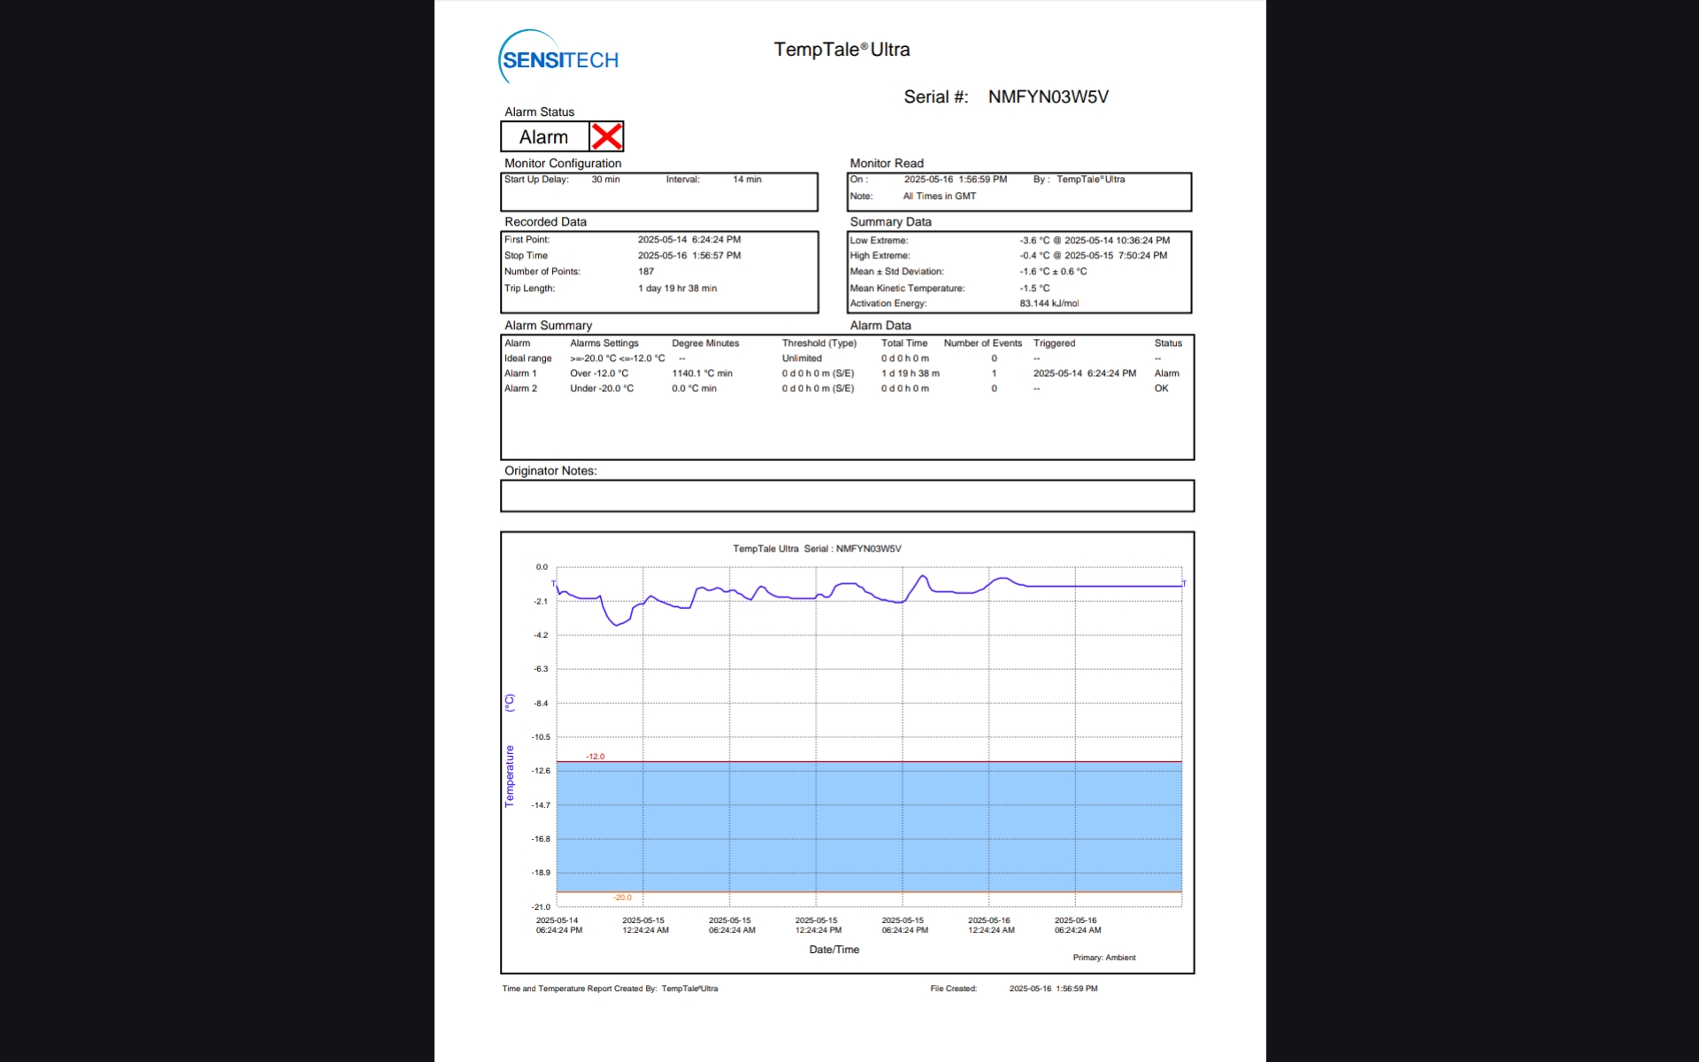Click Alarm 2 setting Under -20.0 °C
Viewport: 1699px width, 1062px height.
click(x=602, y=389)
